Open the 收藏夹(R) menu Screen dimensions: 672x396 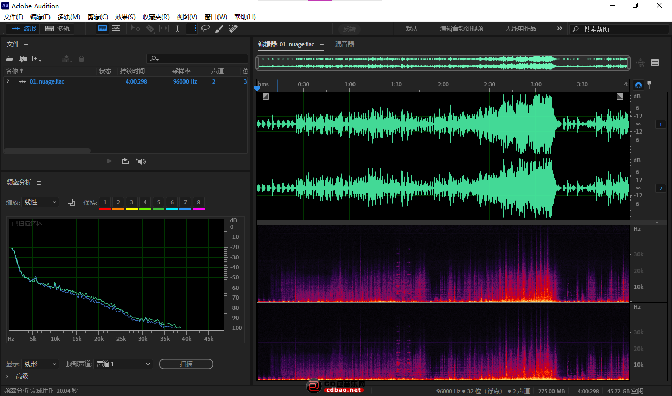pyautogui.click(x=156, y=17)
